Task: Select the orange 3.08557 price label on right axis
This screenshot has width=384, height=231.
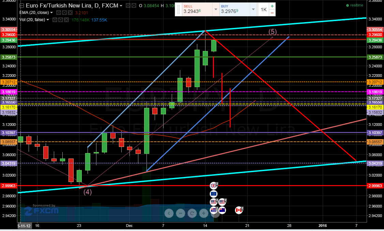Action: pos(375,142)
